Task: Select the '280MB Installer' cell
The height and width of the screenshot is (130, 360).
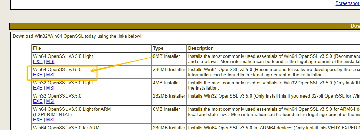Action: tap(169, 72)
